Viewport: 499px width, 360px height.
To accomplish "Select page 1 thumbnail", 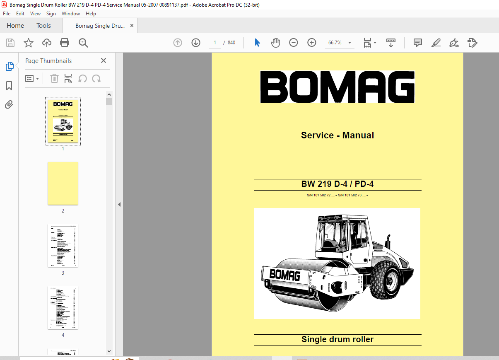I will pyautogui.click(x=63, y=121).
